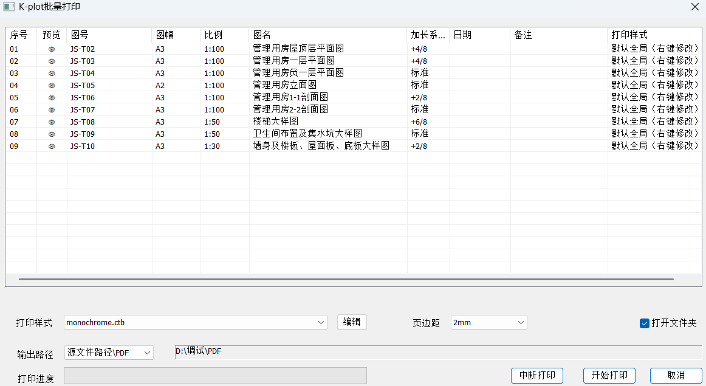
Task: Select the row named 管理用房一层平面图
Action: 353,61
